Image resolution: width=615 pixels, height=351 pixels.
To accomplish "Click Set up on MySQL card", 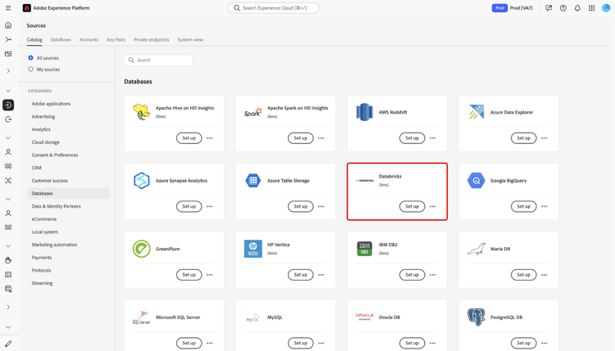I will (300, 343).
